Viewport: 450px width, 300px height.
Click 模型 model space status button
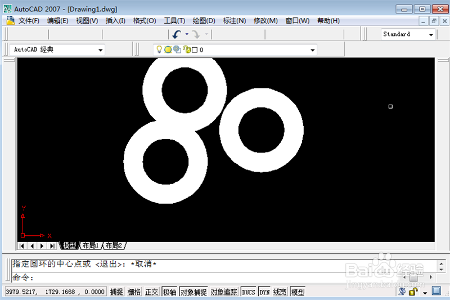[298, 292]
